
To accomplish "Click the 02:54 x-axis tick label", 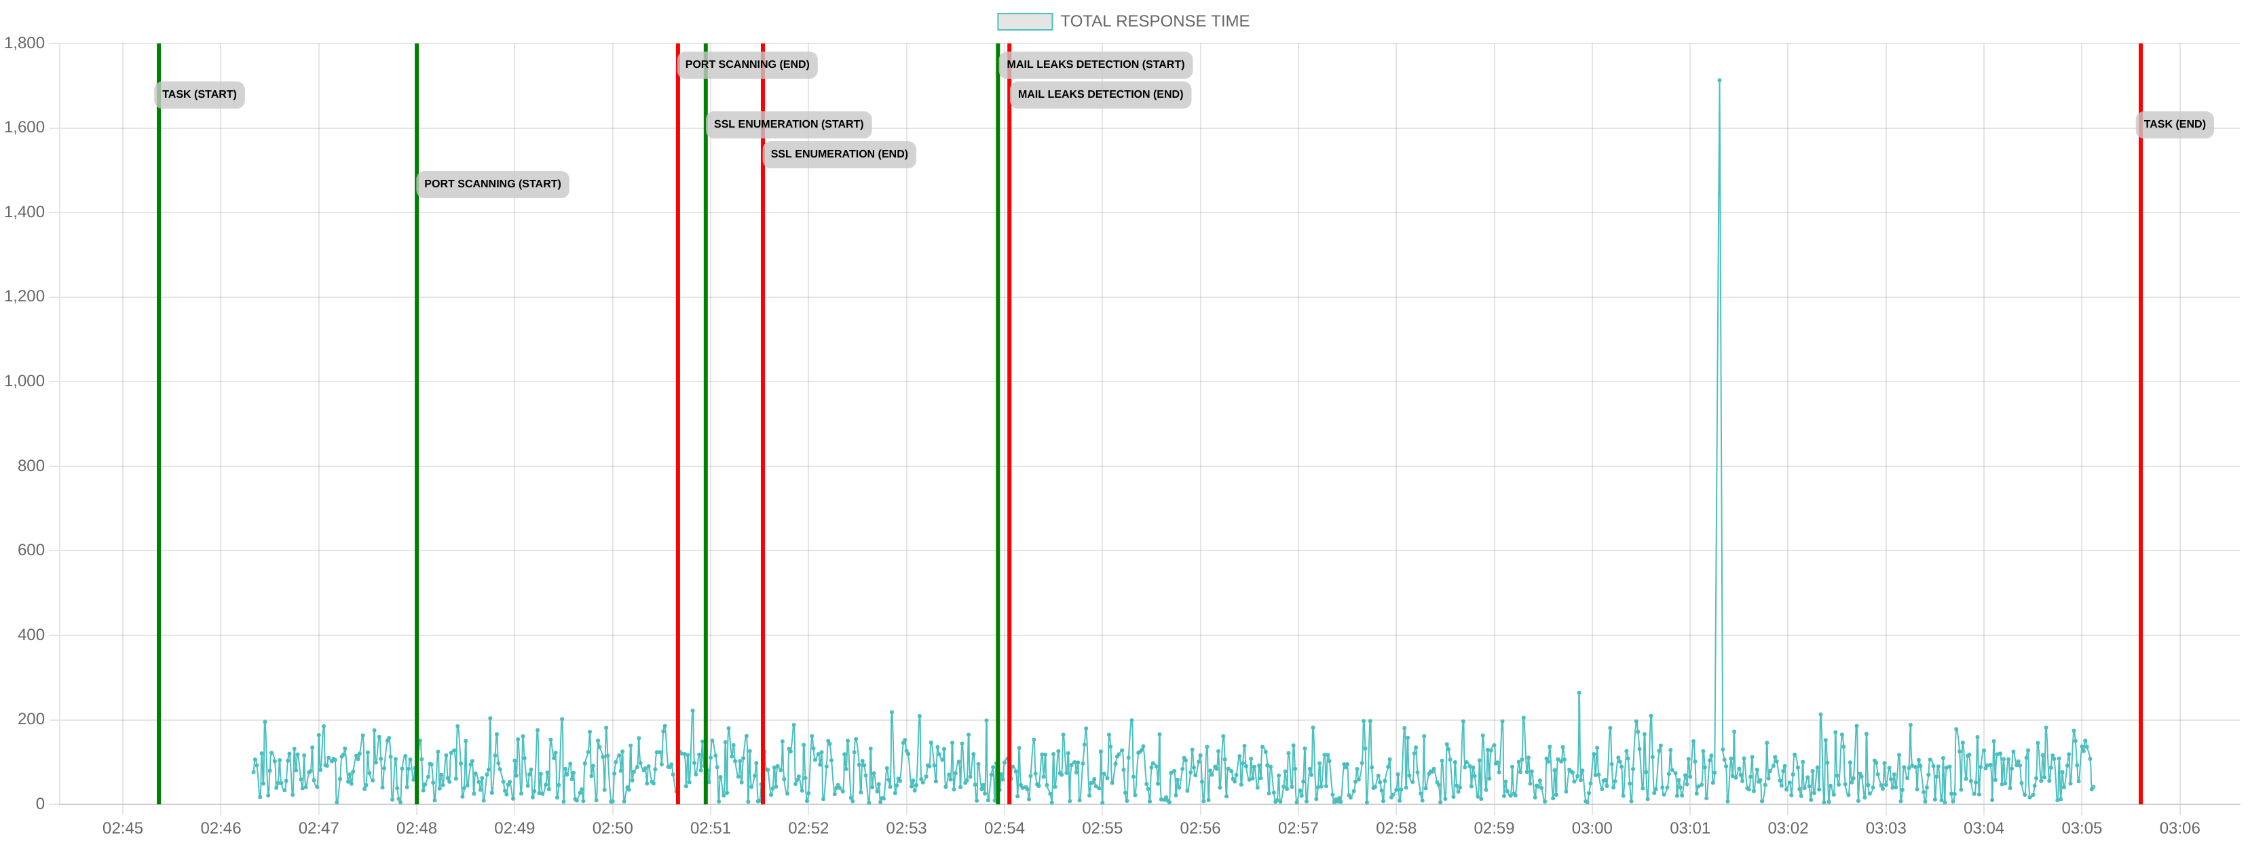I will click(1005, 827).
